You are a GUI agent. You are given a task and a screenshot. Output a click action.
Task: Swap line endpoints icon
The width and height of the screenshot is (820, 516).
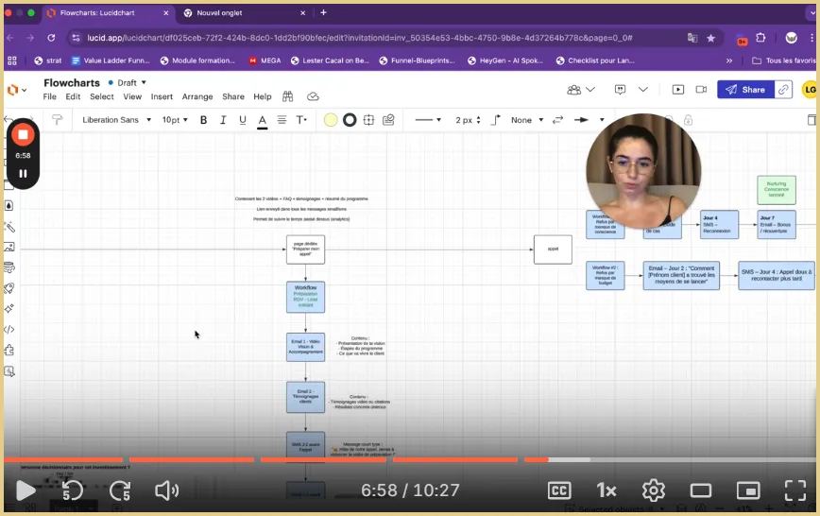[558, 120]
